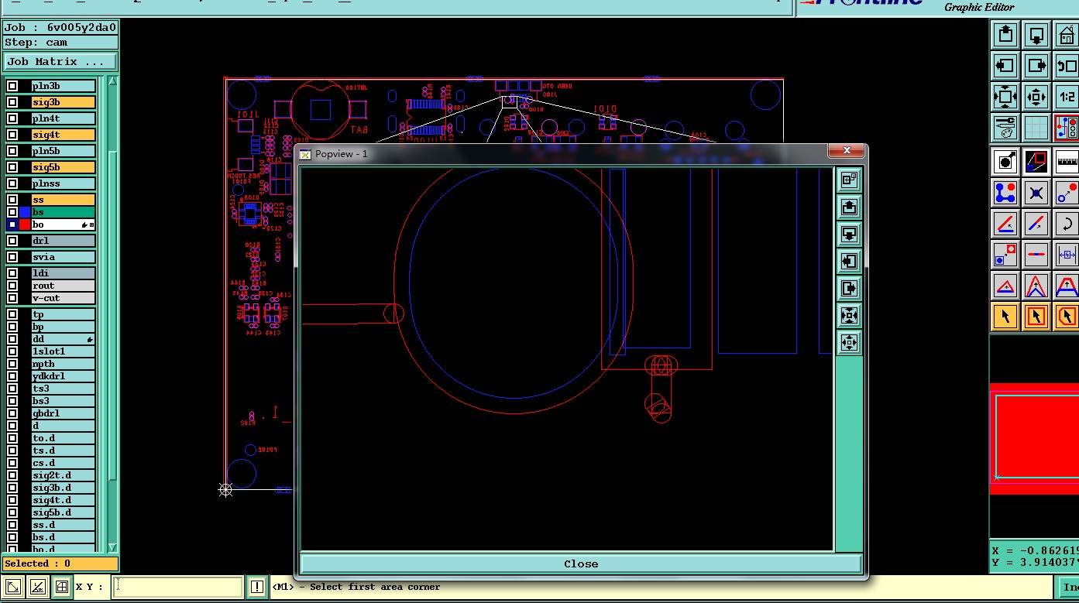Toggle display checkbox for layer bo
1079x603 pixels.
(12, 224)
